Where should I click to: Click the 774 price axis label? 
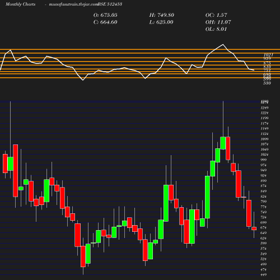[x=264, y=207]
